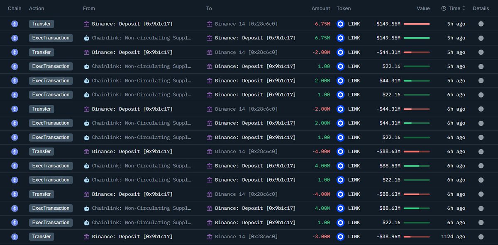
Task: Click LINK token icon in 6.75M ExecTransaction row
Action: click(x=341, y=38)
